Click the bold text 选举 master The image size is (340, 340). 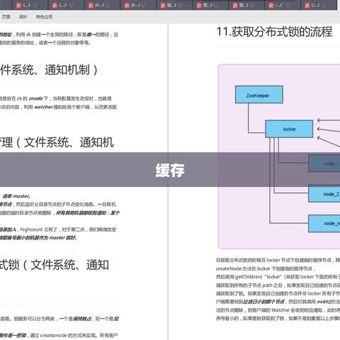pyautogui.click(x=16, y=196)
